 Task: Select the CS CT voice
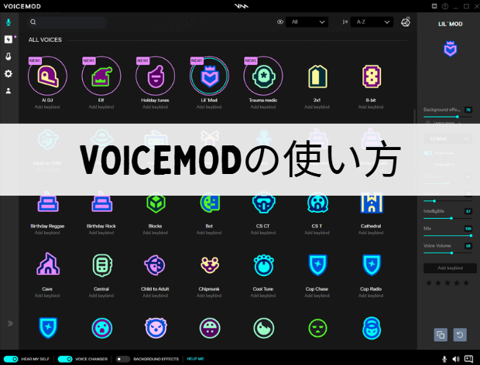coord(263,203)
